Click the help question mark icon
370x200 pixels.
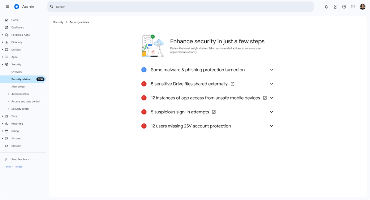(344, 6)
